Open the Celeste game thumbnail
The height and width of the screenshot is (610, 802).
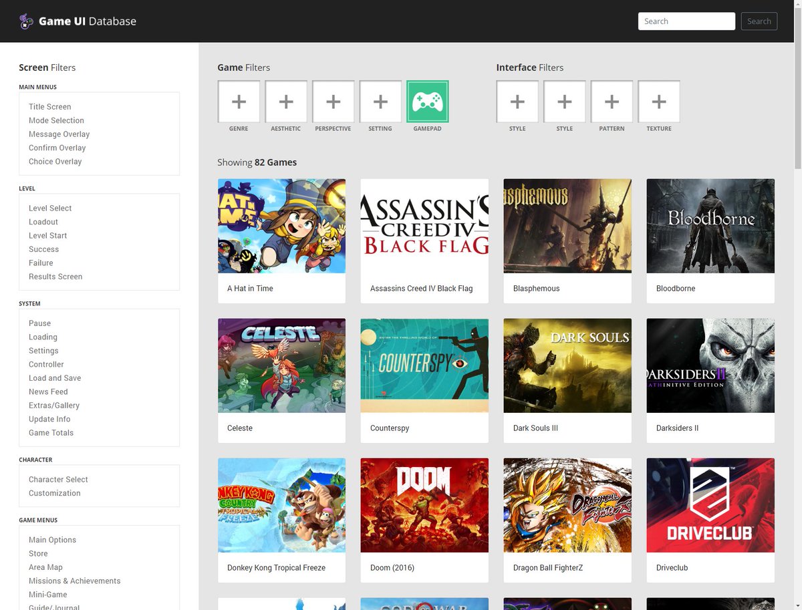click(282, 365)
